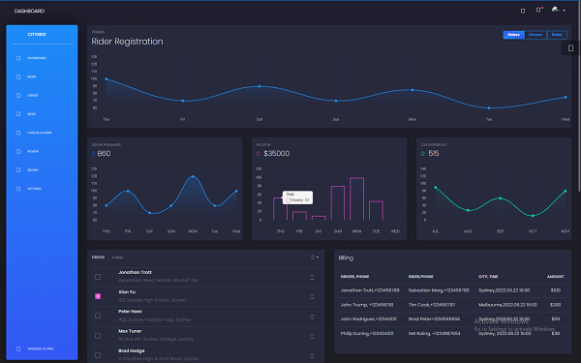Click the Sat data point on Rider Registration chart
The height and width of the screenshot is (363, 581).
(260, 86)
